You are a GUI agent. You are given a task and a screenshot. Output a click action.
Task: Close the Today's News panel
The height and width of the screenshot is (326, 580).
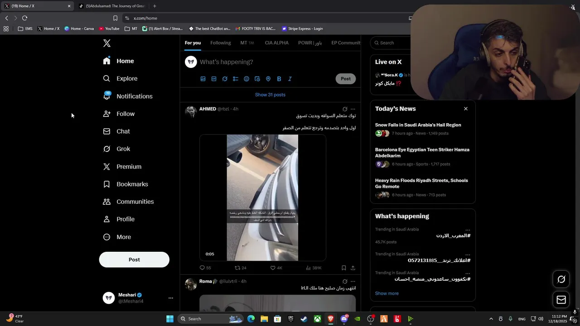[465, 109]
